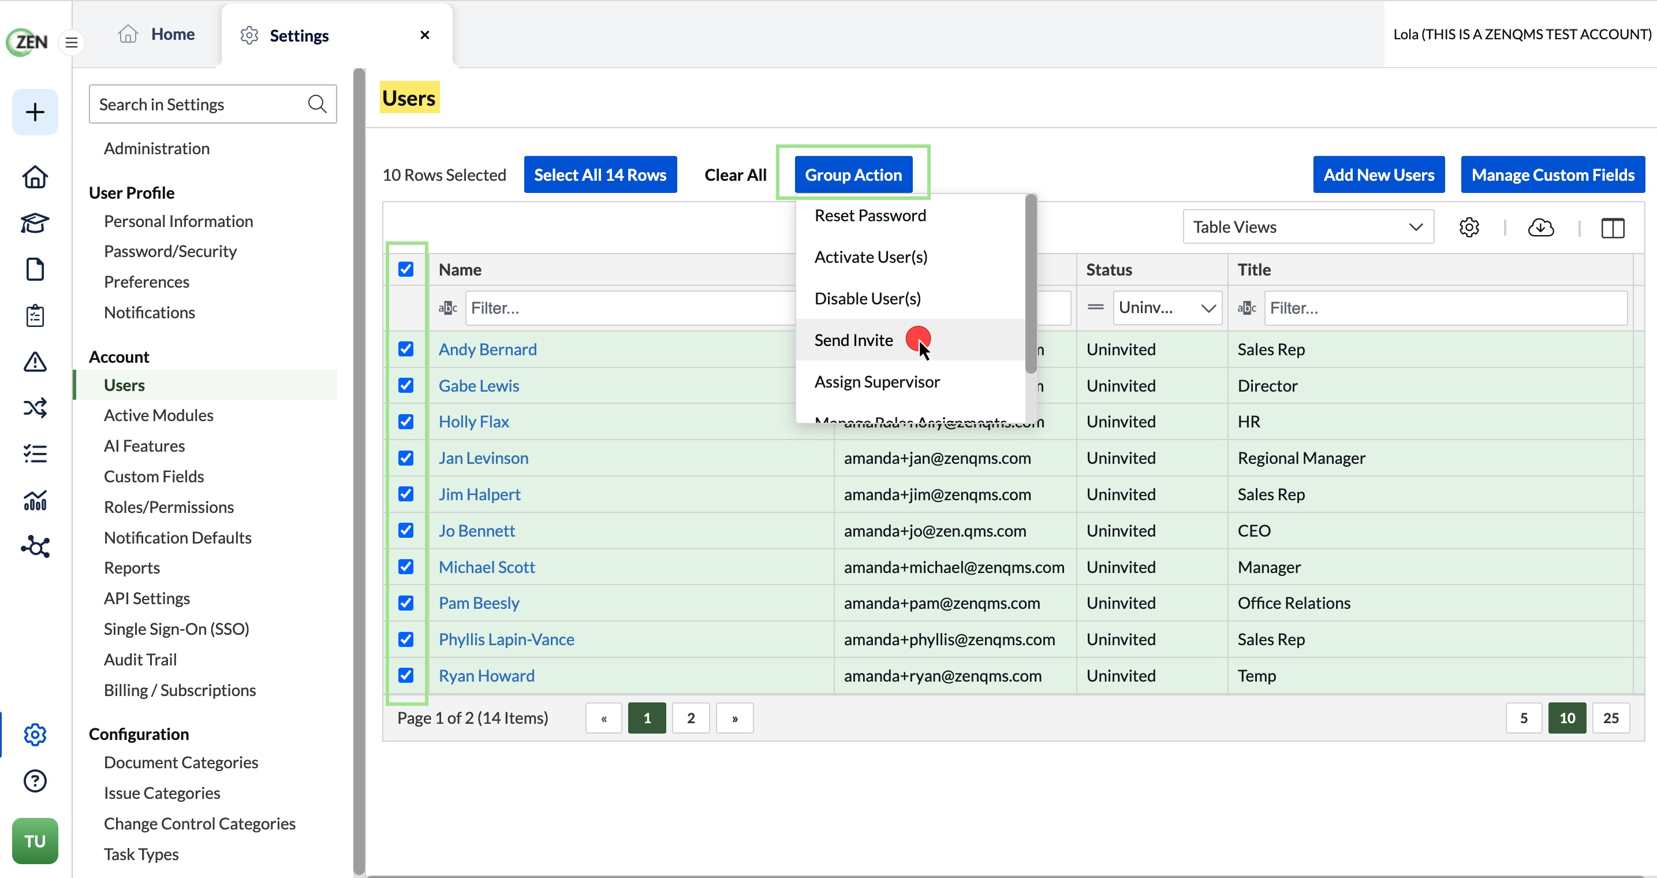Go to page 2 of users
This screenshot has height=878, width=1657.
point(691,718)
